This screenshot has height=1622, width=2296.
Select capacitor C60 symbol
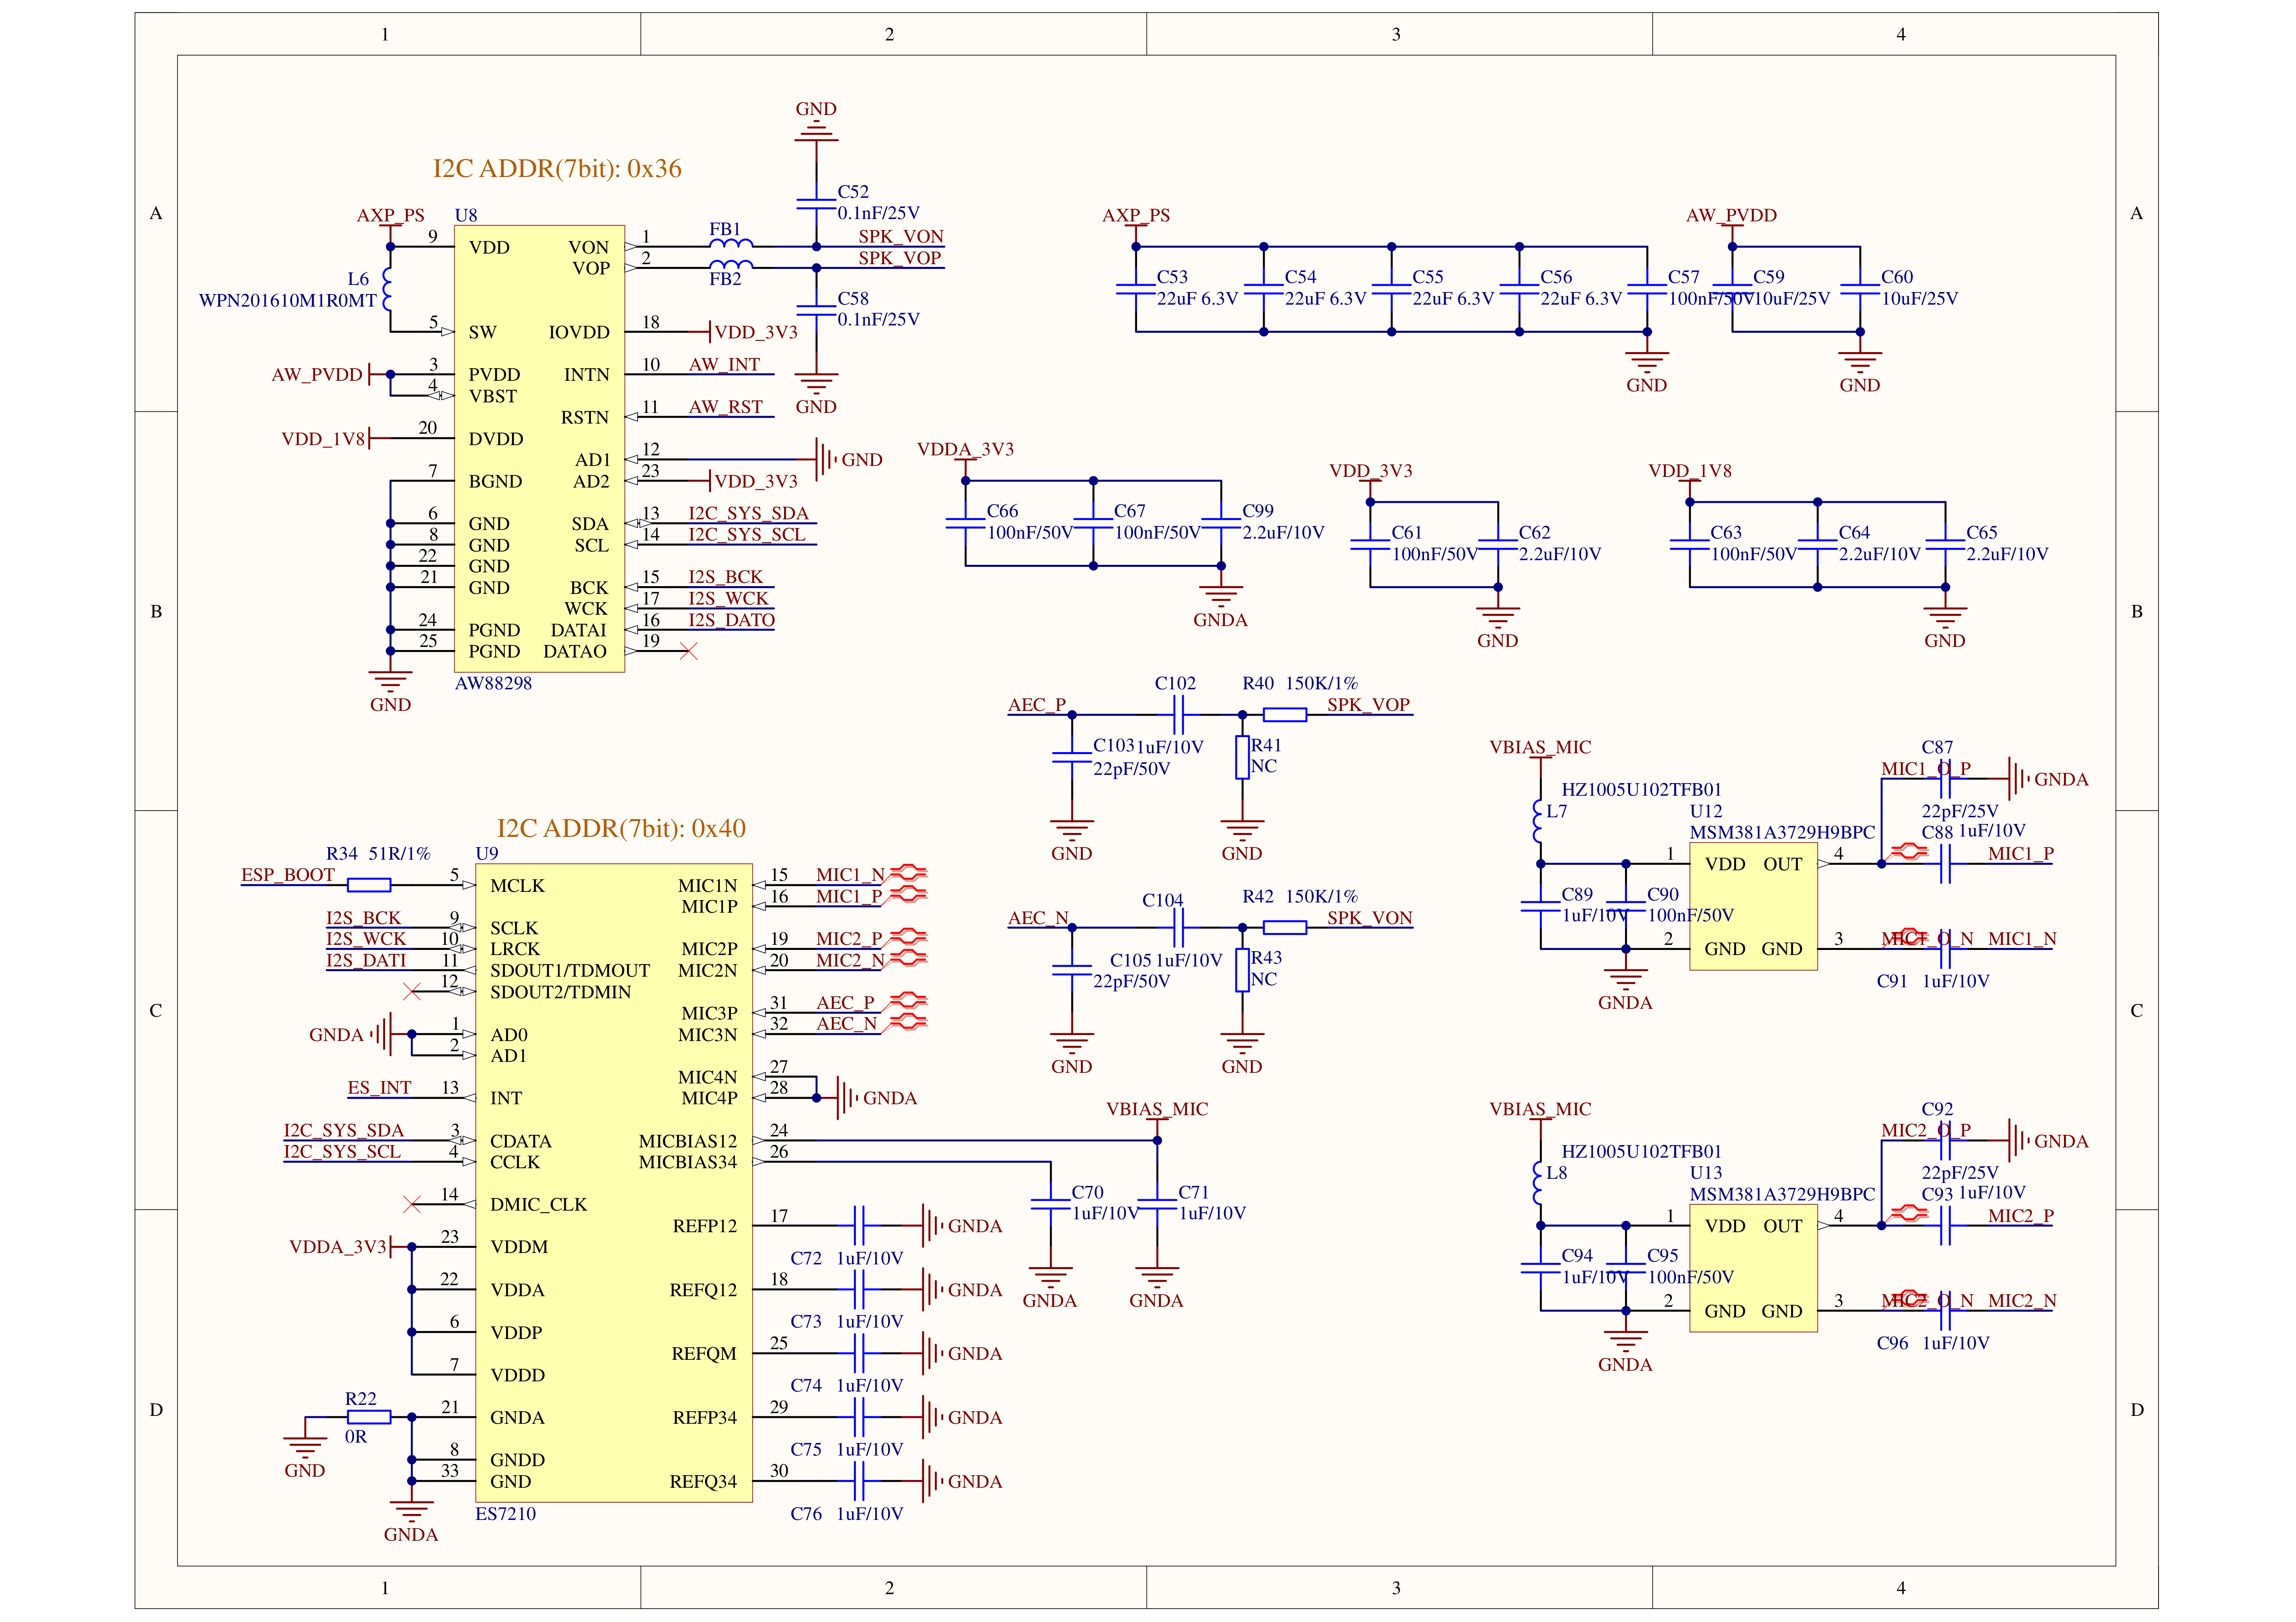pyautogui.click(x=1860, y=289)
